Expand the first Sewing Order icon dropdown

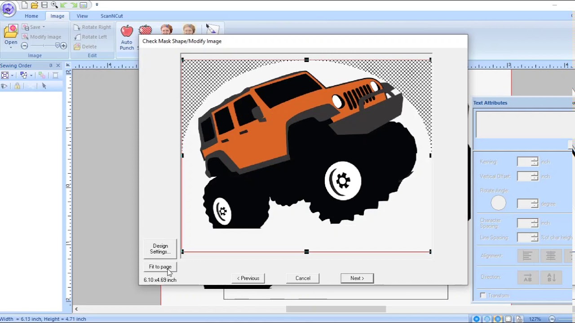click(x=12, y=75)
